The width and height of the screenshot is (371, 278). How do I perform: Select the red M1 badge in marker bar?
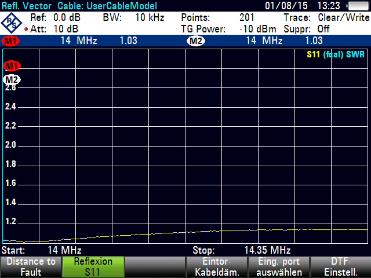tap(11, 41)
